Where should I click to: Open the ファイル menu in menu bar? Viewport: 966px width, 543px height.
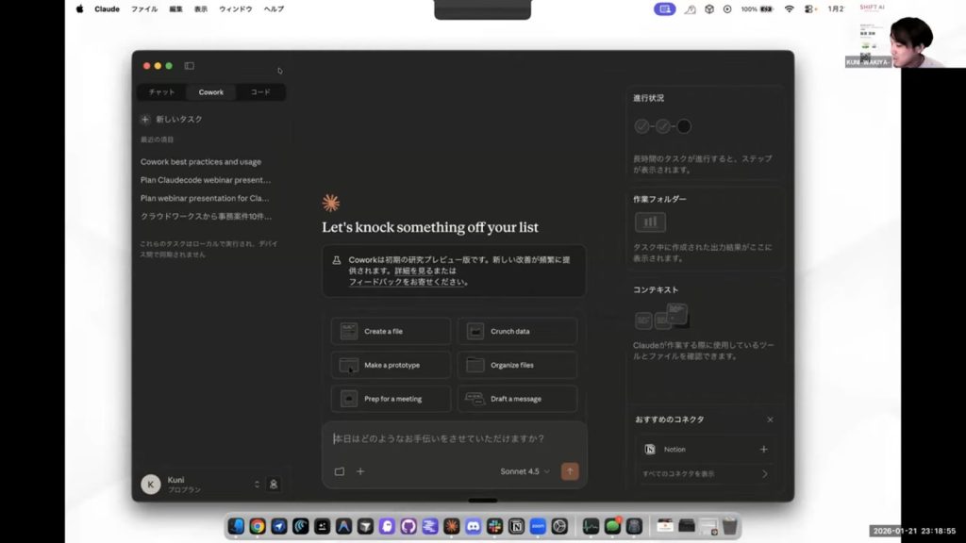pos(144,8)
